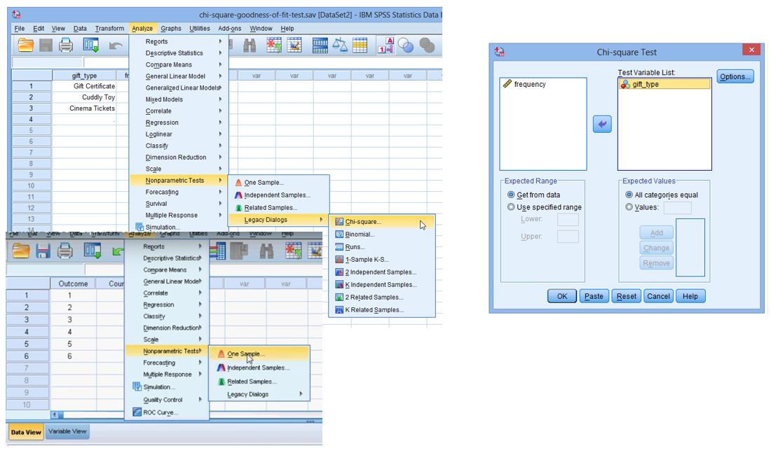Click the blue arrow to move the variable

click(x=602, y=124)
